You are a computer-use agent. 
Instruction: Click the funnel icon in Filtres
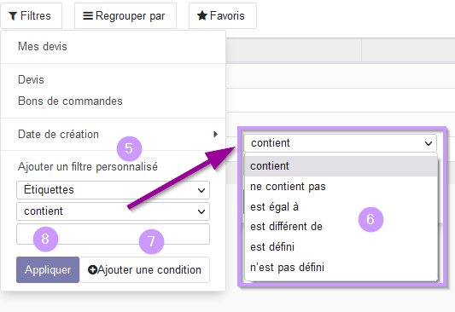click(x=13, y=16)
